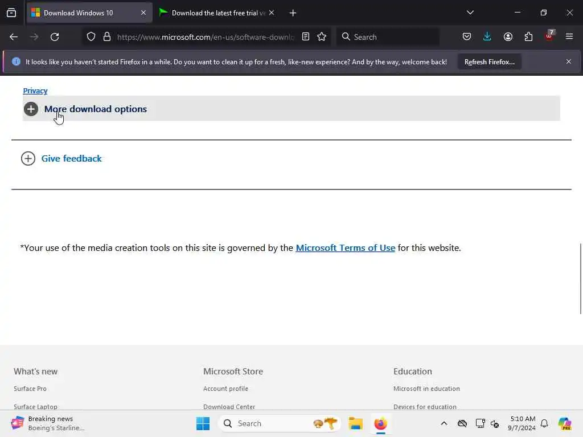Screen dimensions: 583x437
Task: Switch to Download Windows 10 tab
Action: pos(89,13)
